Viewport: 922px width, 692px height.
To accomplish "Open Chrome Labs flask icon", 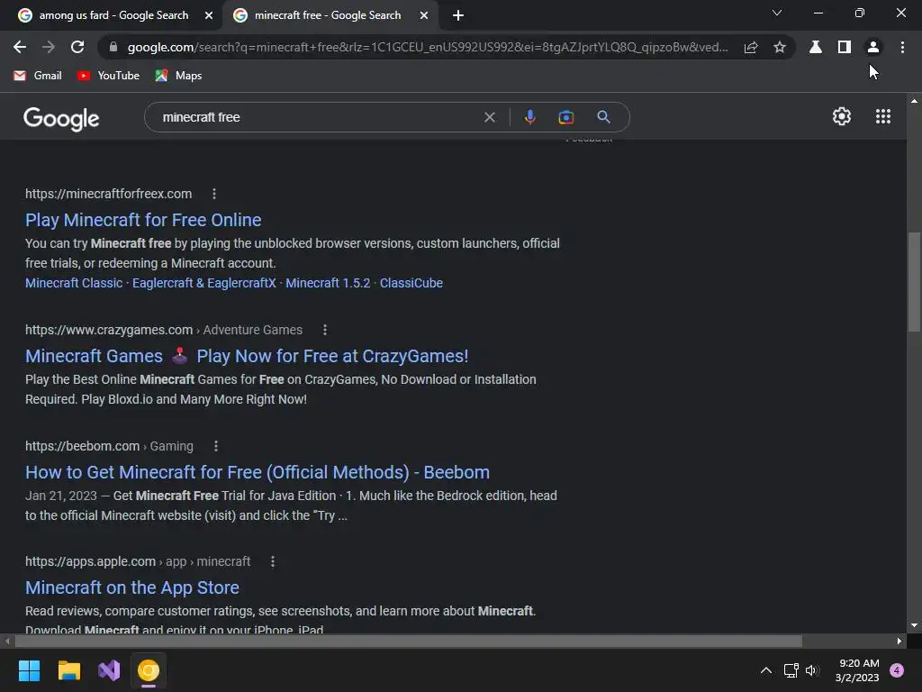I will click(816, 47).
